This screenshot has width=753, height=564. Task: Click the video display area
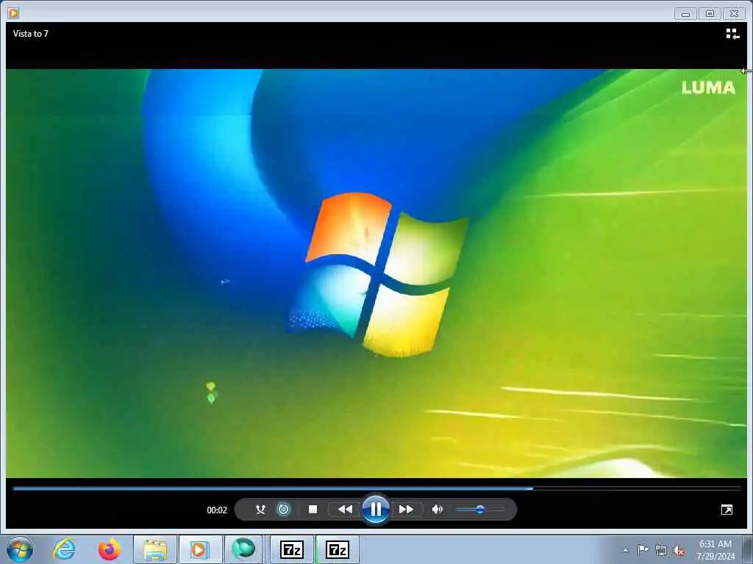pos(376,273)
